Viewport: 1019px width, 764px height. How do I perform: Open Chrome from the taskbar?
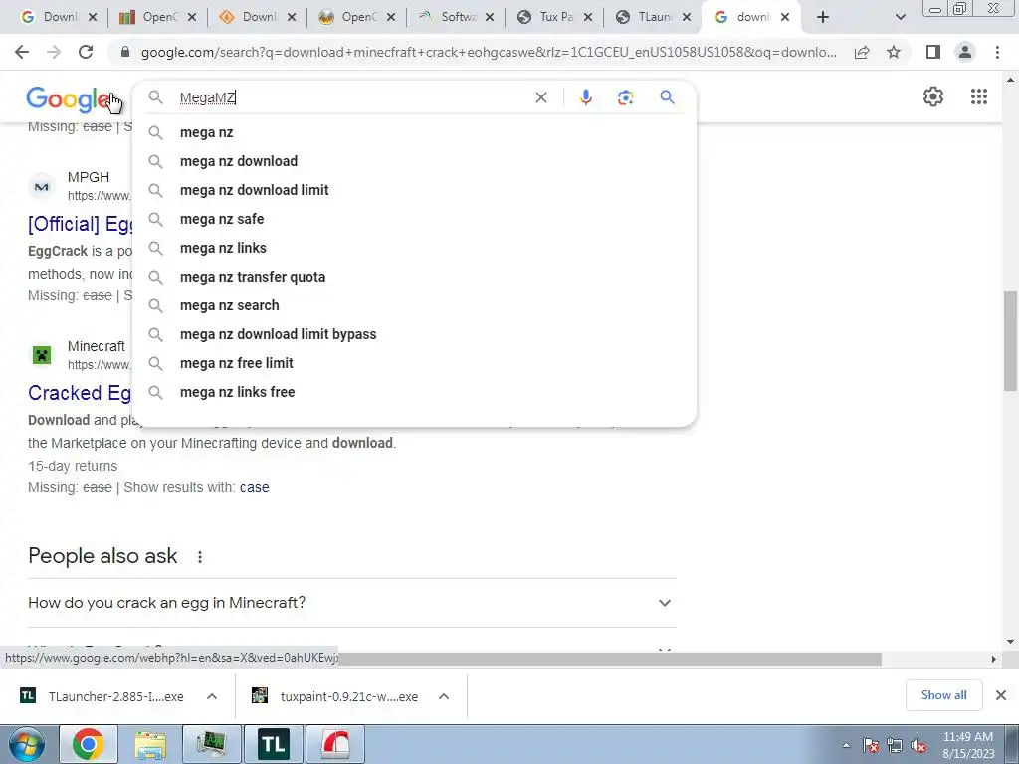coord(89,744)
